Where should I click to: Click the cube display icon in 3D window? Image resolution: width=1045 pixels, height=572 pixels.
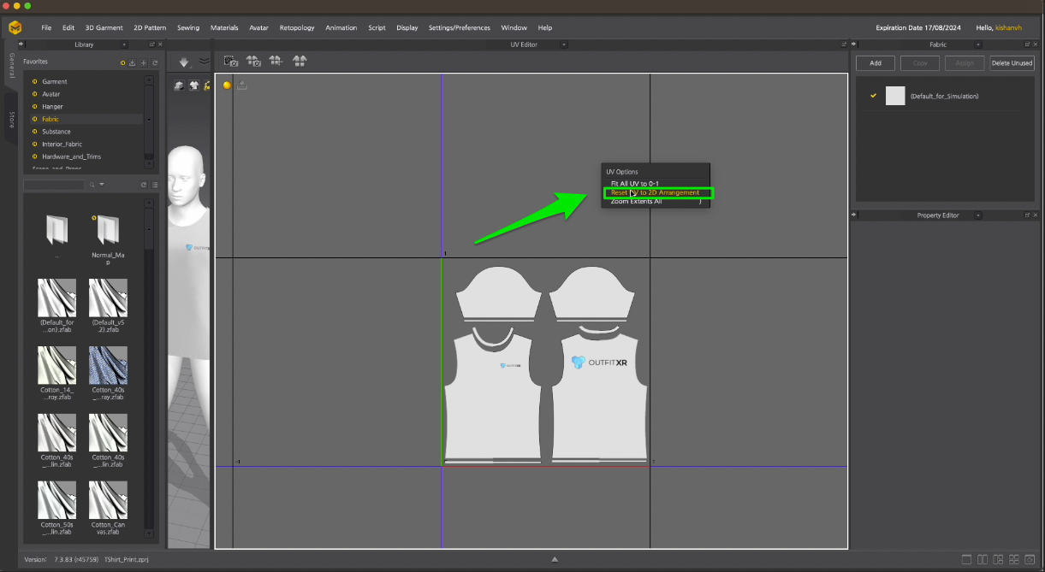click(x=180, y=85)
